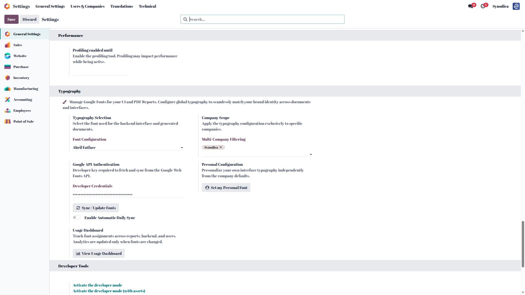
Task: Click the scroll down arrow of scrollbar
Action: [x=523, y=293]
